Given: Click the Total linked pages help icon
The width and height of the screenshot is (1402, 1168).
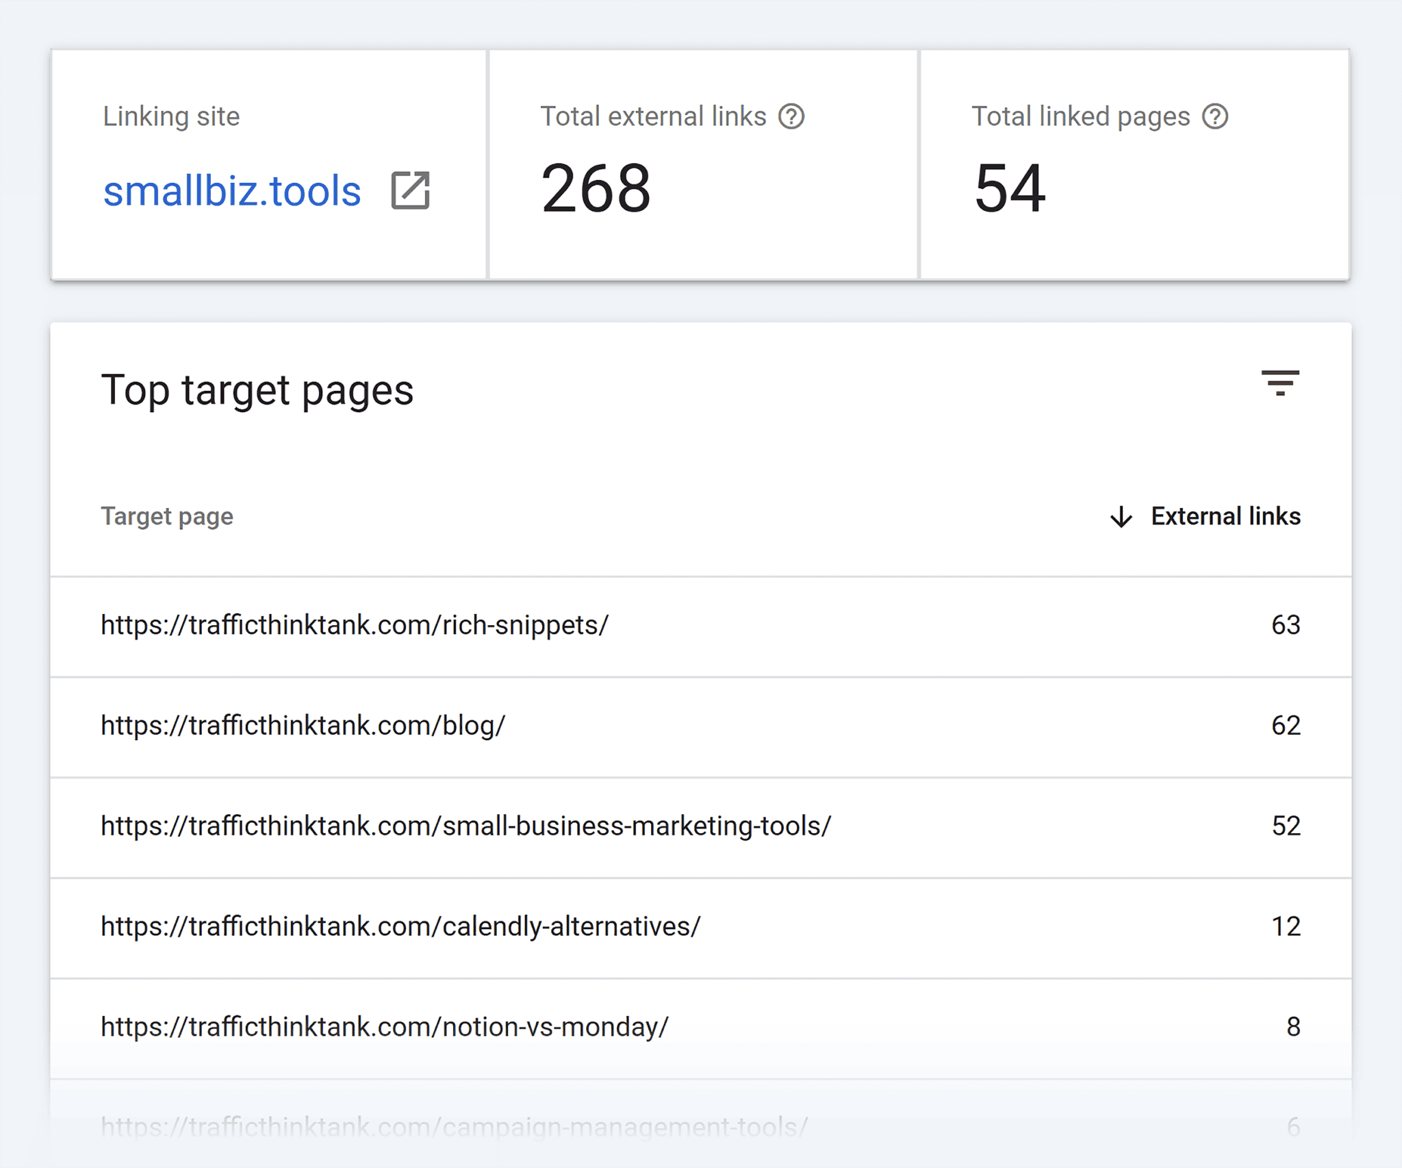Looking at the screenshot, I should point(1215,116).
